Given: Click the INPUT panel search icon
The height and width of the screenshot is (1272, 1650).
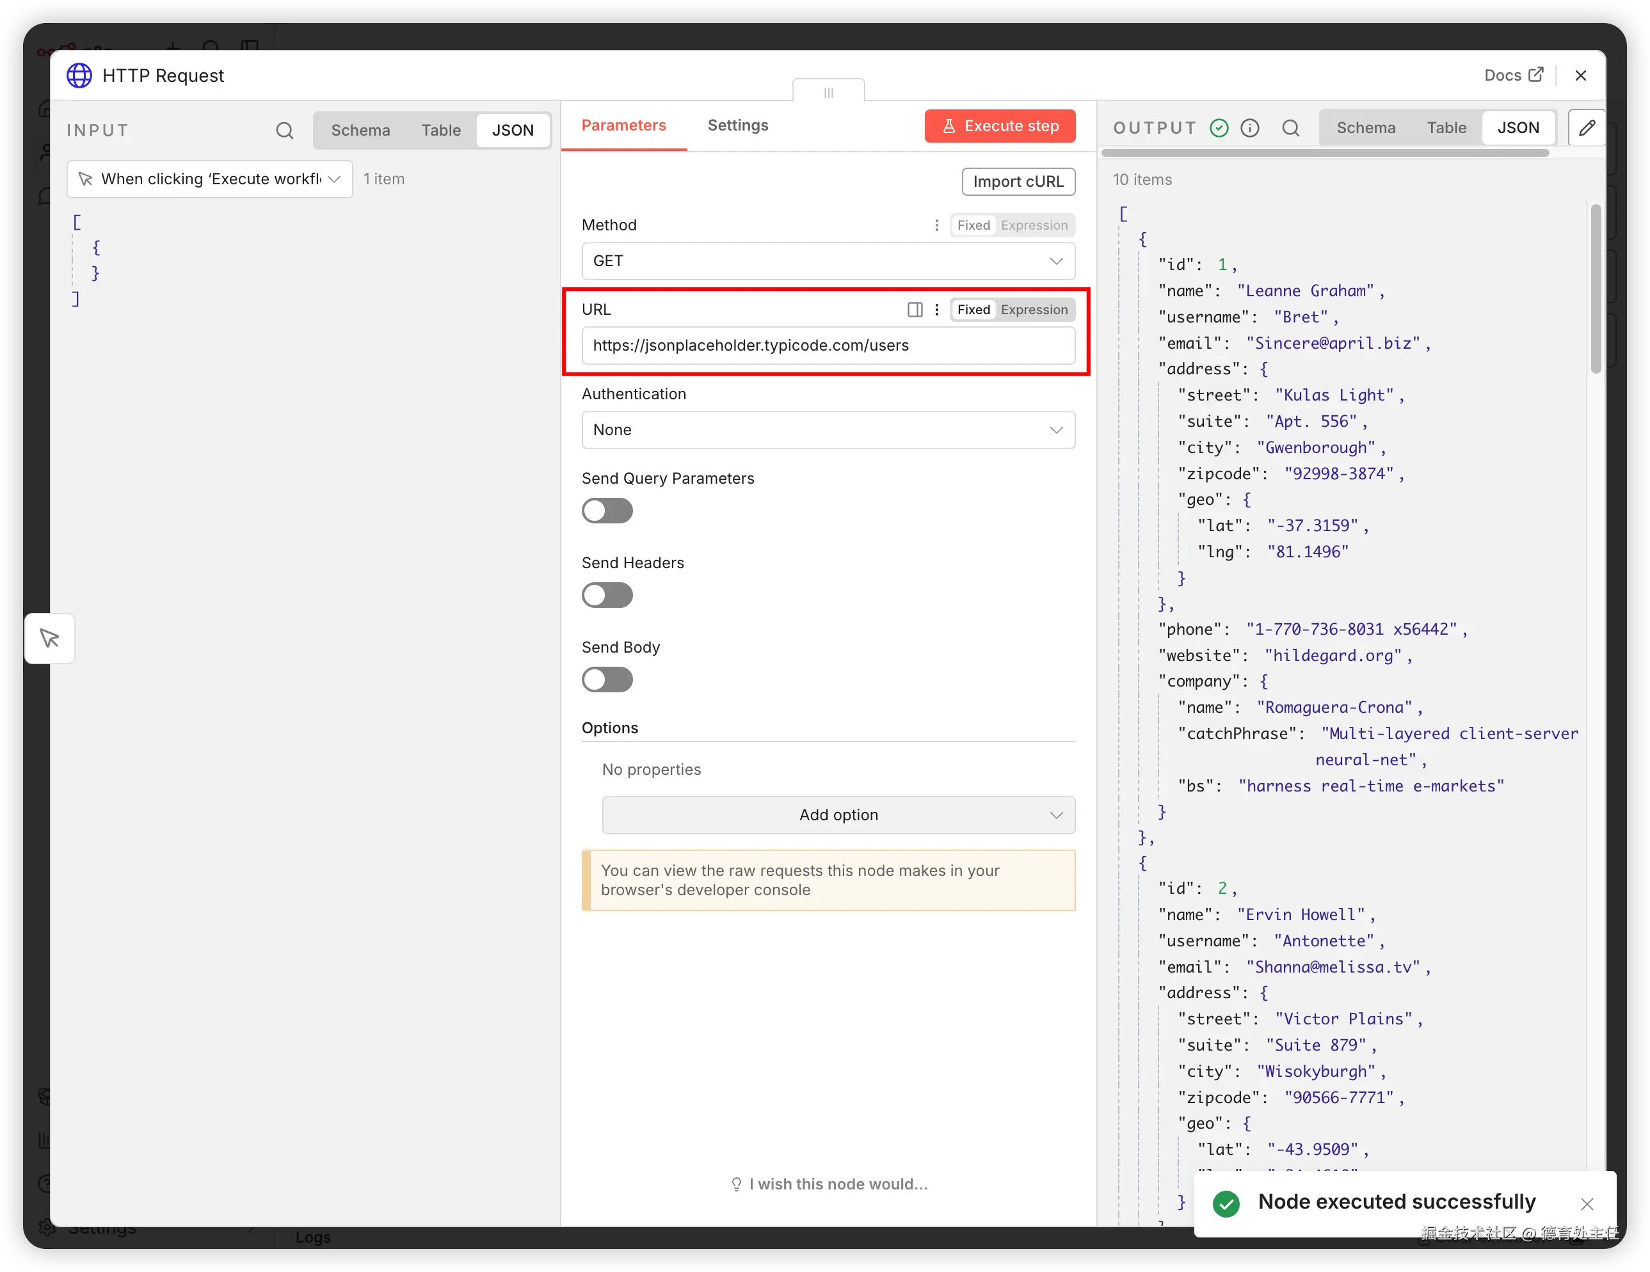Looking at the screenshot, I should [284, 130].
